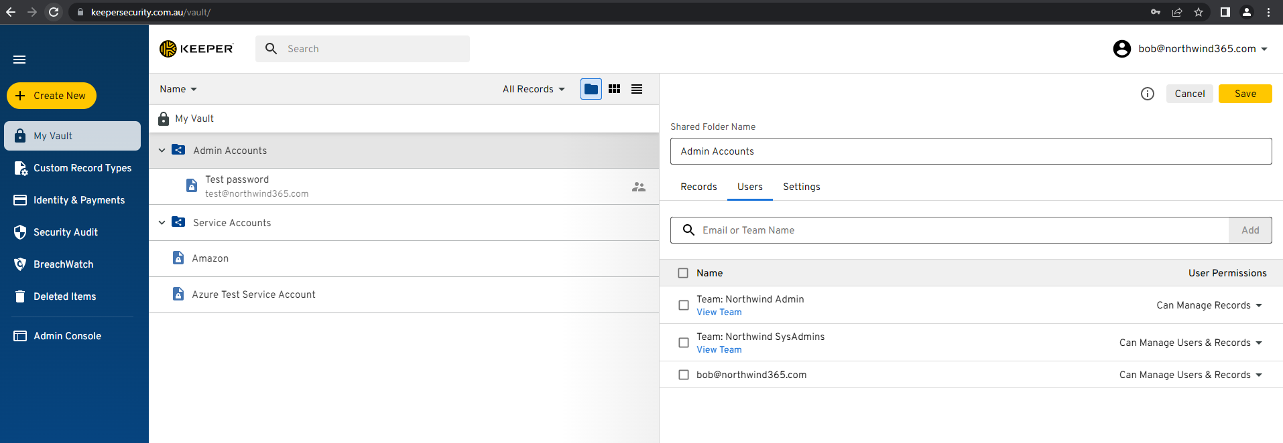Switch to grid view icon
The height and width of the screenshot is (443, 1283).
[614, 89]
